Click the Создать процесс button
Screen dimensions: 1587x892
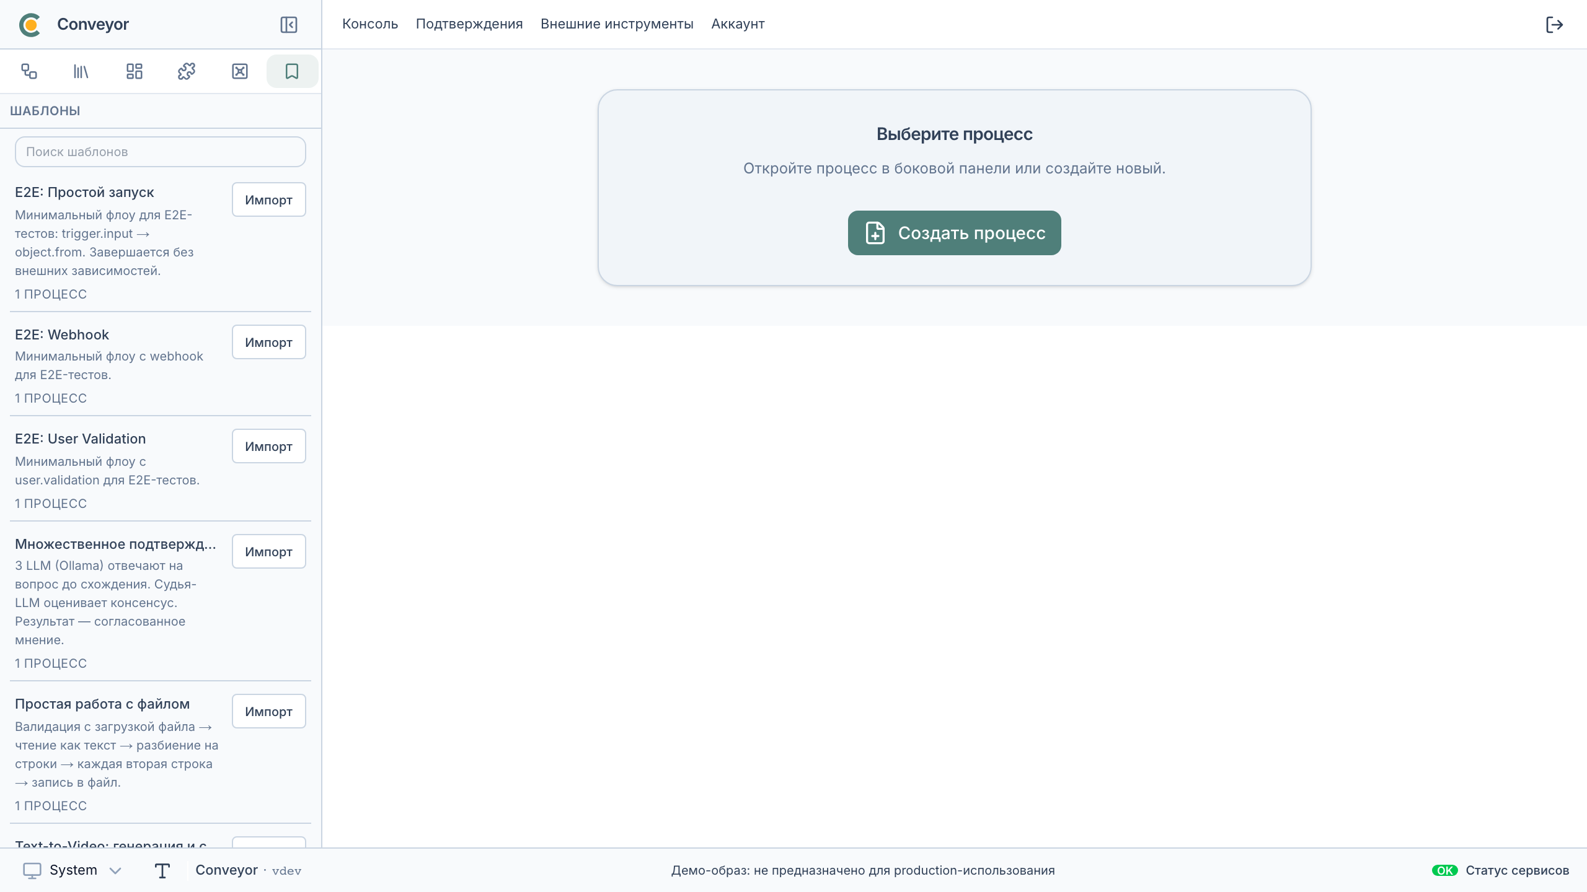(x=954, y=233)
